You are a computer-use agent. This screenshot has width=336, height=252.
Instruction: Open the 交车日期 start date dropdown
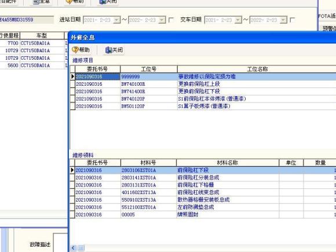click(x=238, y=20)
